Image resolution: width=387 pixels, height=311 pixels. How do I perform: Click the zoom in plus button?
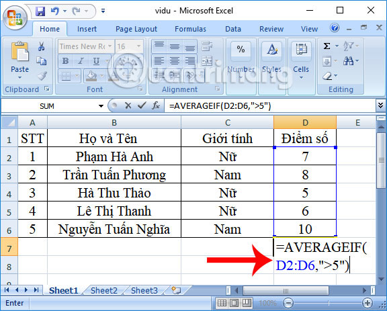(x=367, y=303)
